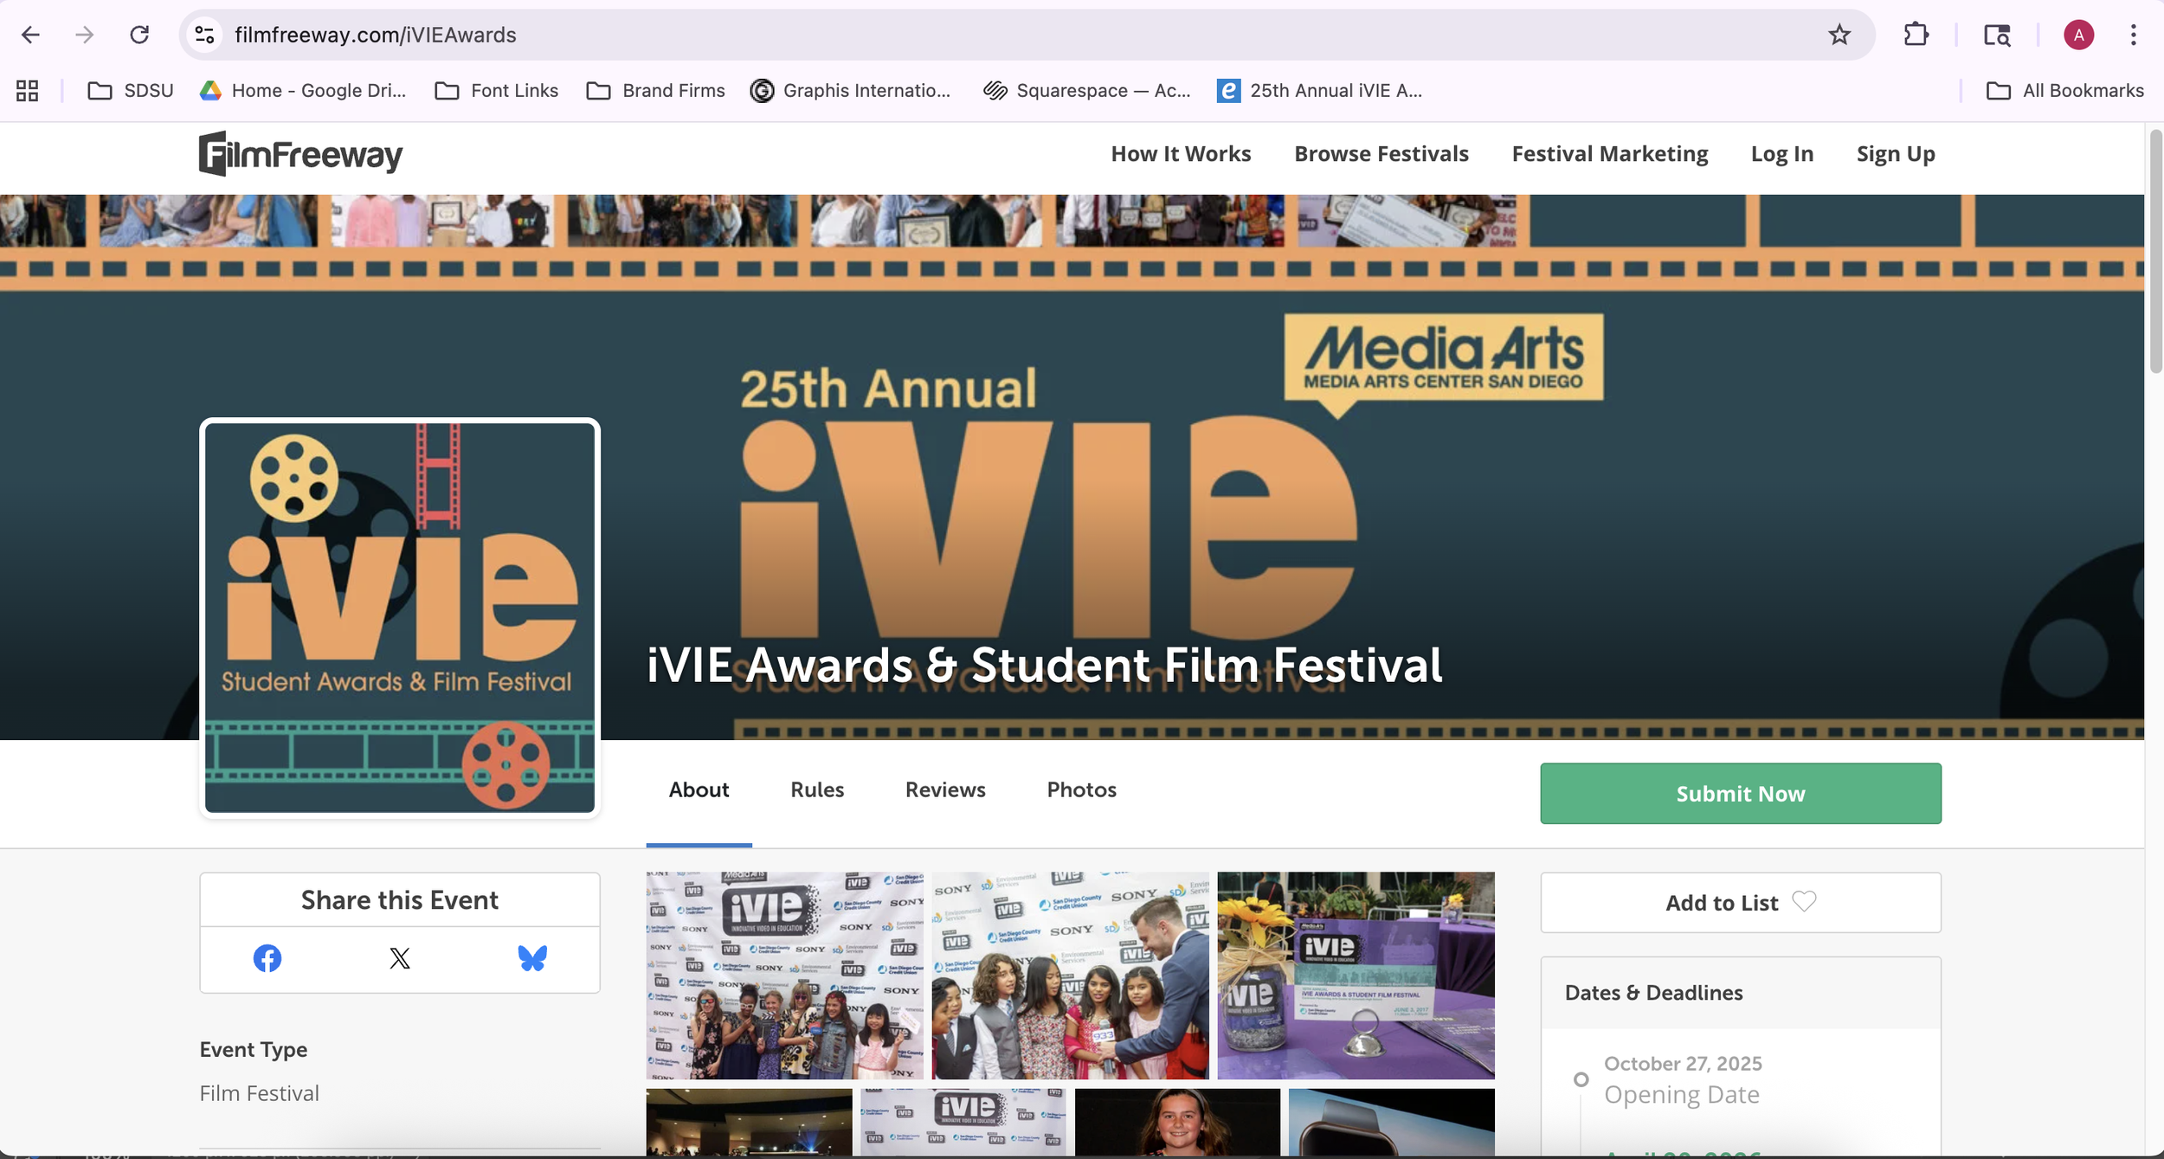Open photo of kids at iVIE step-and-repeat

point(785,976)
